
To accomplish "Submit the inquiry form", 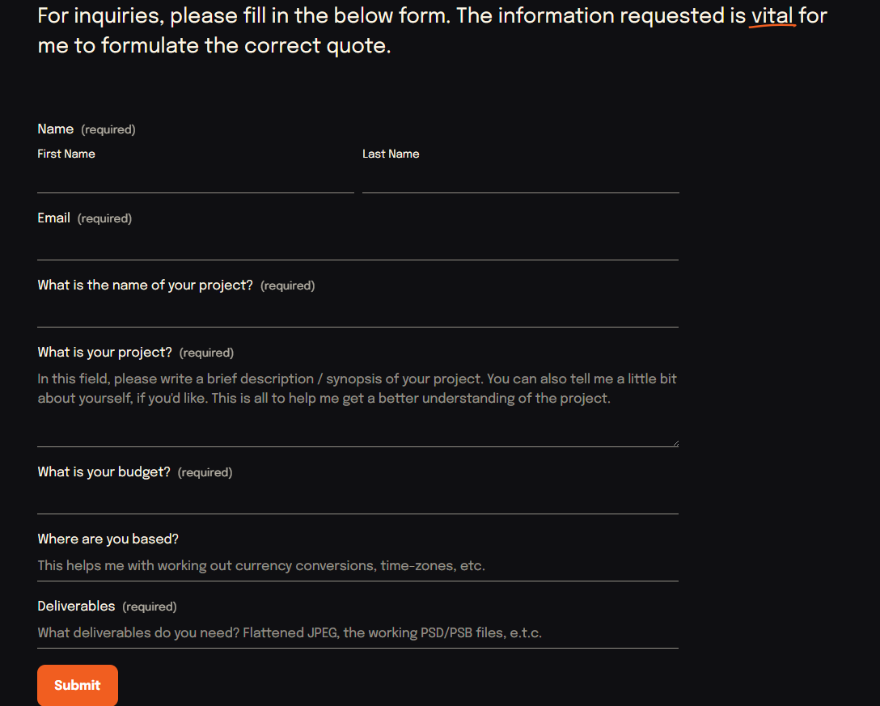I will 78,685.
